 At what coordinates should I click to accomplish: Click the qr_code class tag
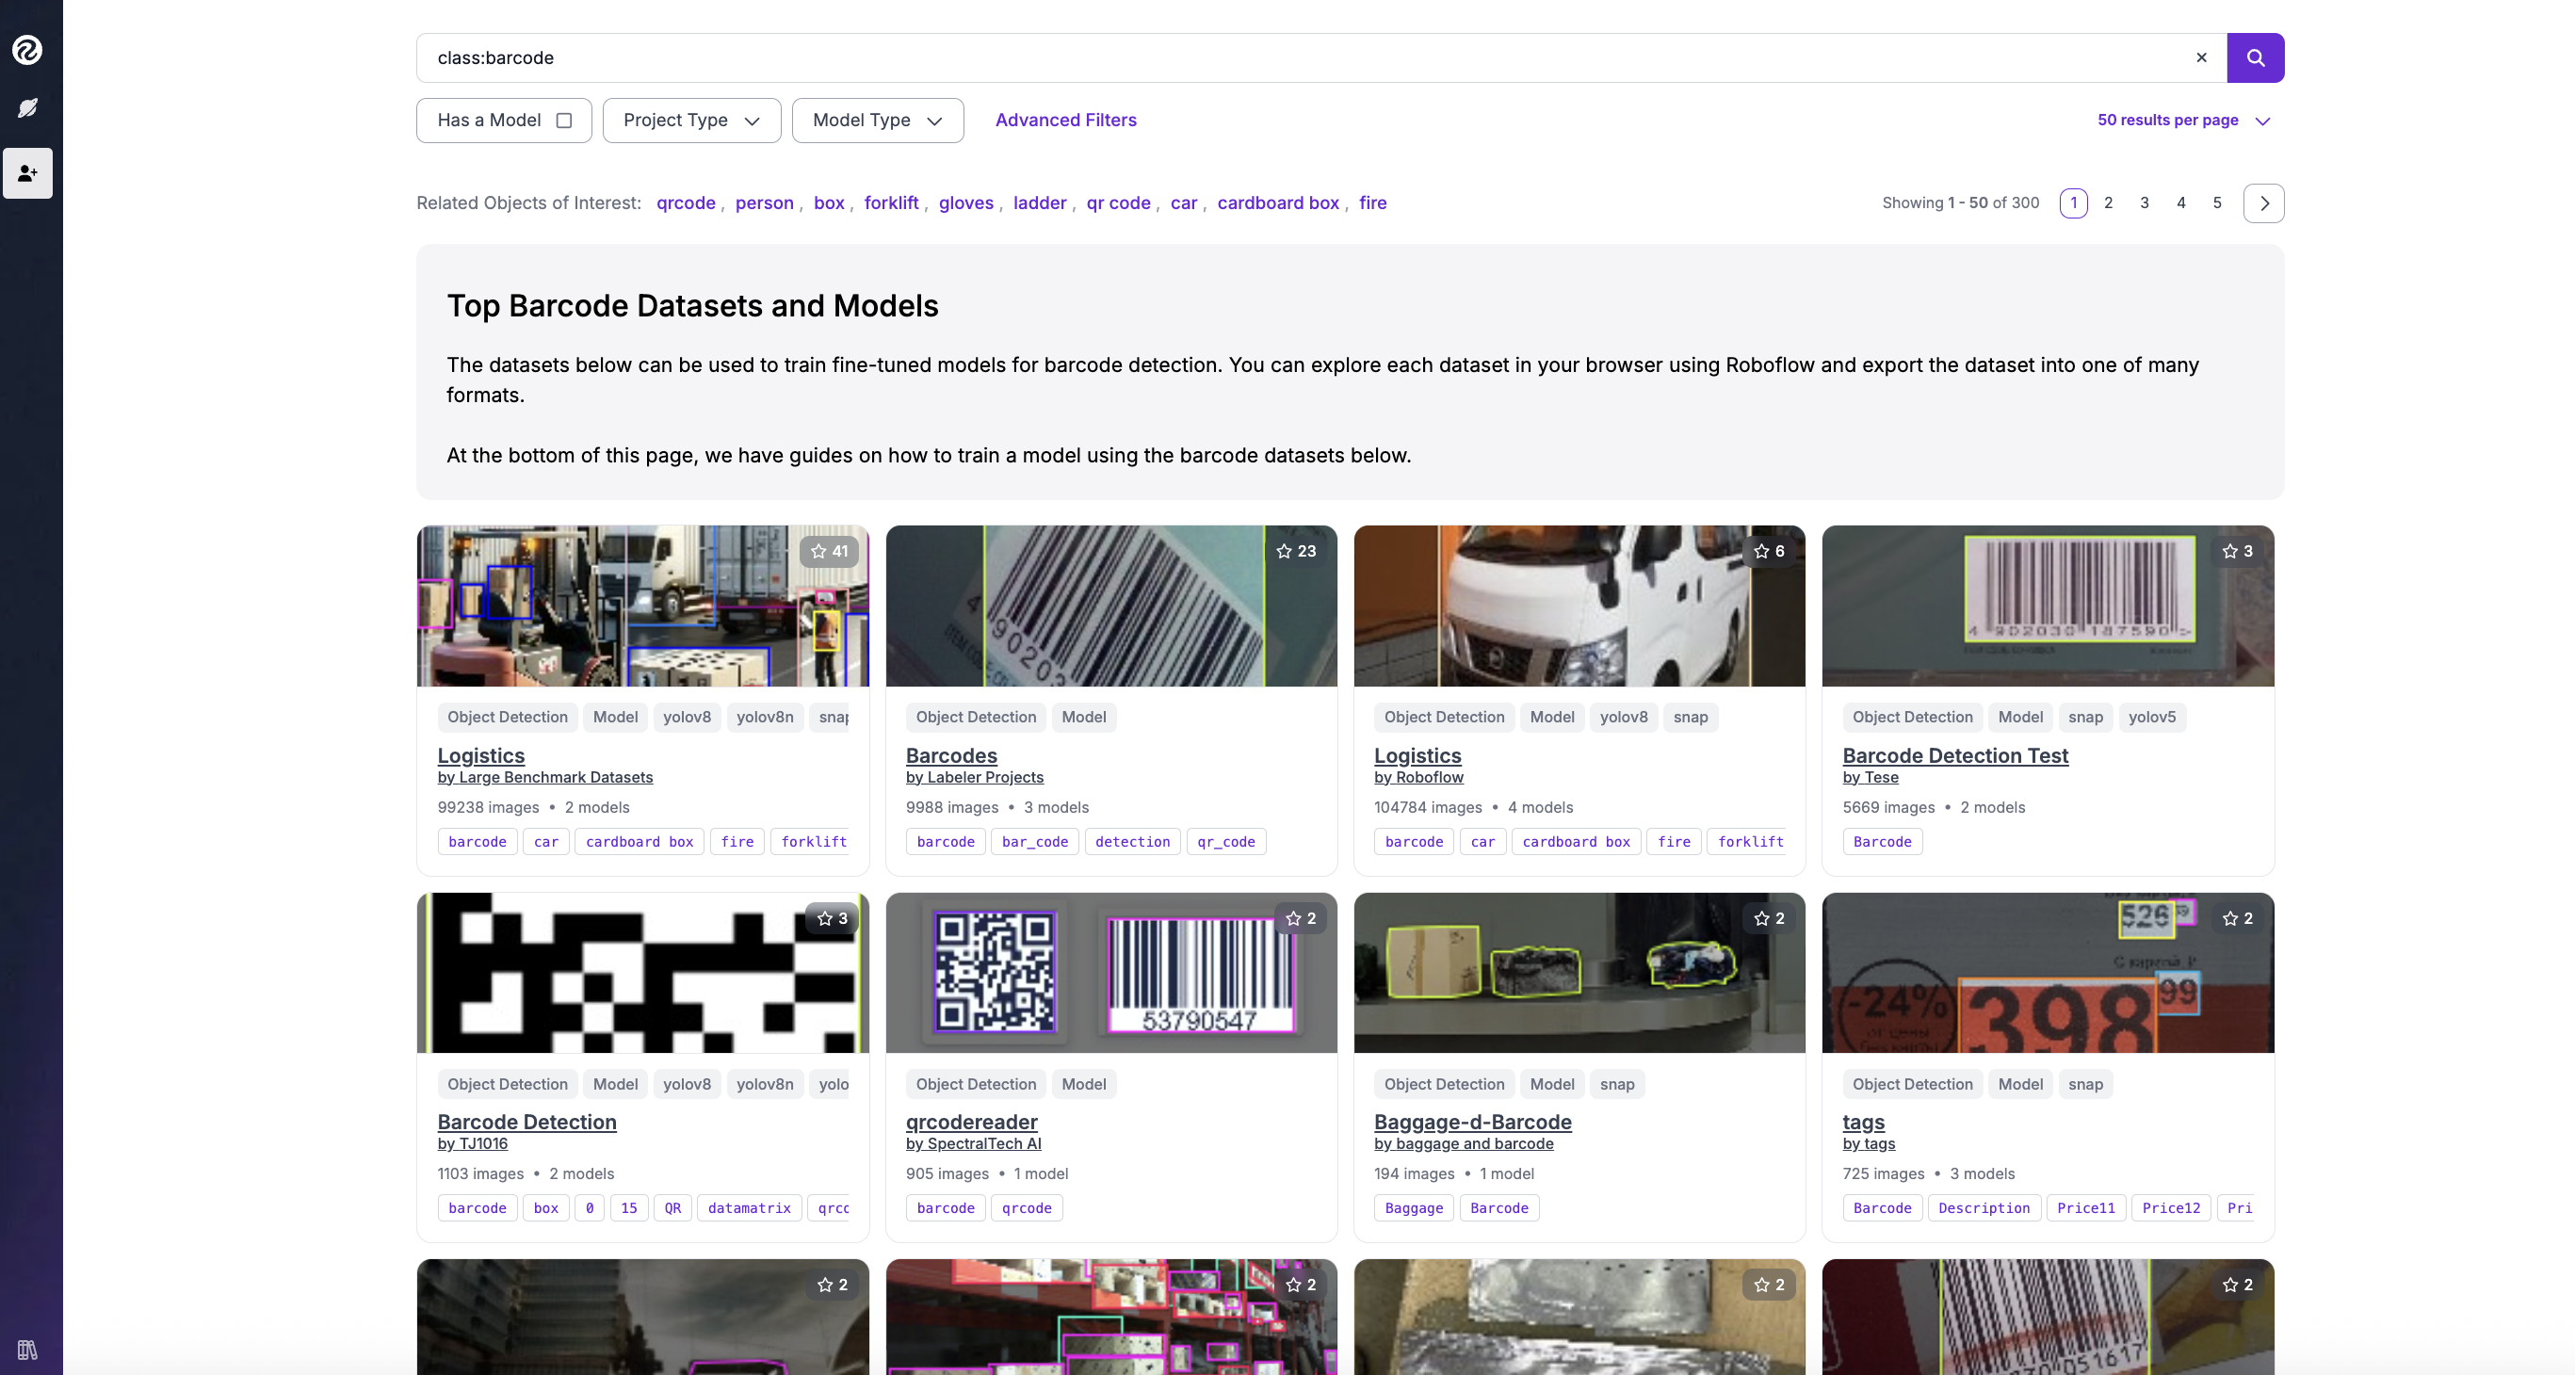(1225, 841)
